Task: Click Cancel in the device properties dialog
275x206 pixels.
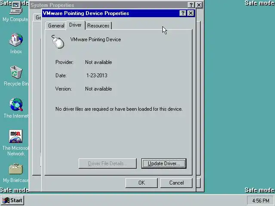Action: click(x=176, y=183)
